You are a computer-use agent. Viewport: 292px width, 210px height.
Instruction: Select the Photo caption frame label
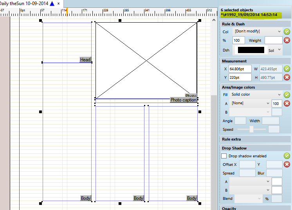point(184,100)
